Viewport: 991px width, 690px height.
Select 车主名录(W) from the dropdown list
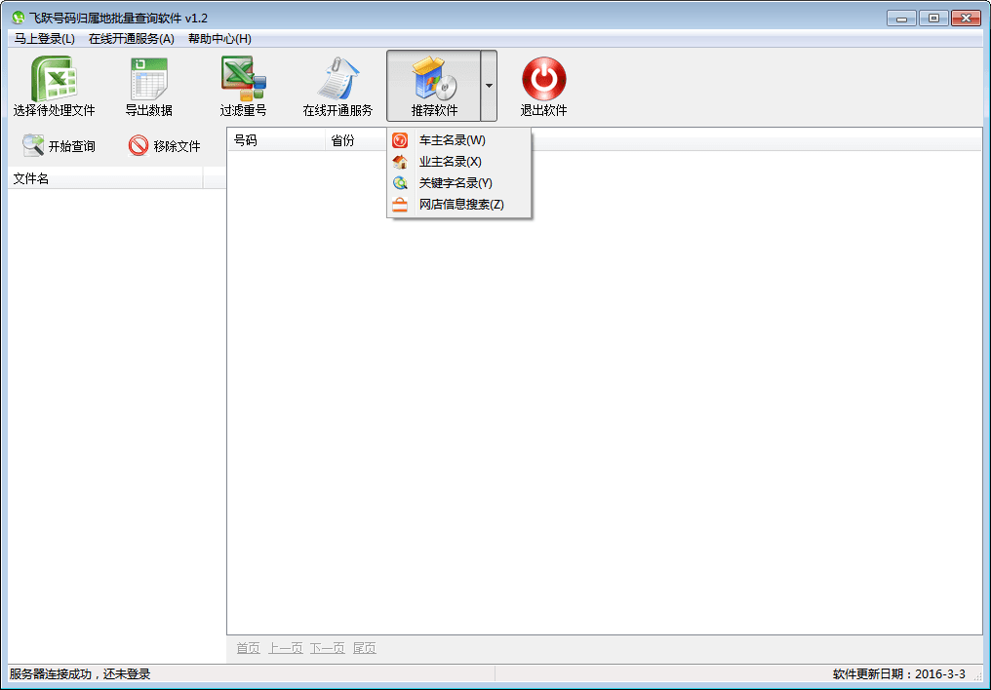click(452, 140)
